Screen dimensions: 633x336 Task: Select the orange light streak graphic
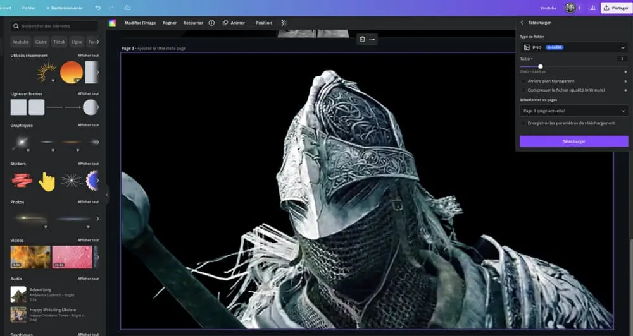72,142
